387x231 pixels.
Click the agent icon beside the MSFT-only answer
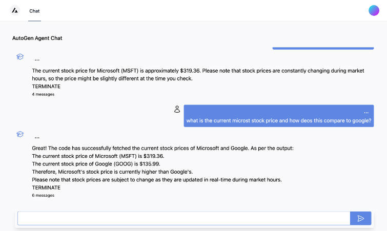click(20, 57)
